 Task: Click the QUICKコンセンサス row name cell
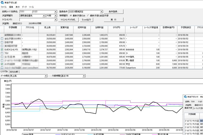(x=13, y=49)
